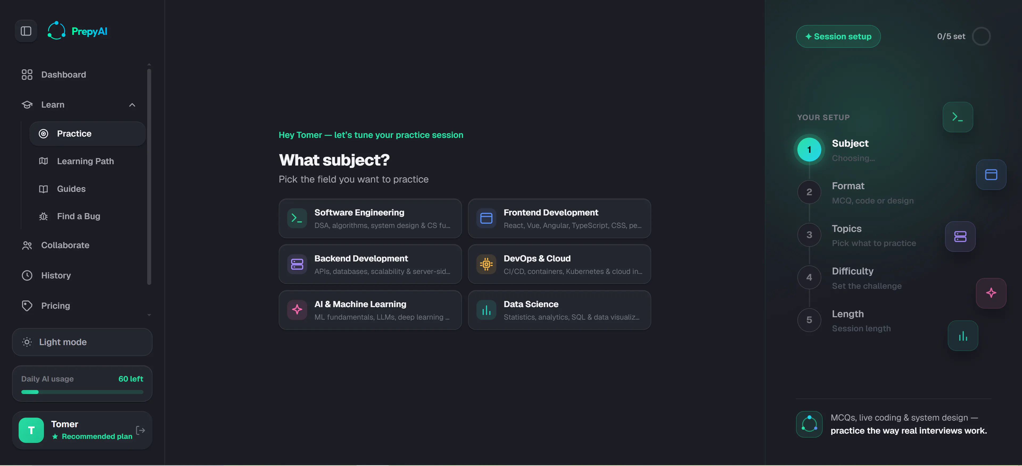Toggle Light mode
Image resolution: width=1022 pixels, height=466 pixels.
tap(82, 342)
